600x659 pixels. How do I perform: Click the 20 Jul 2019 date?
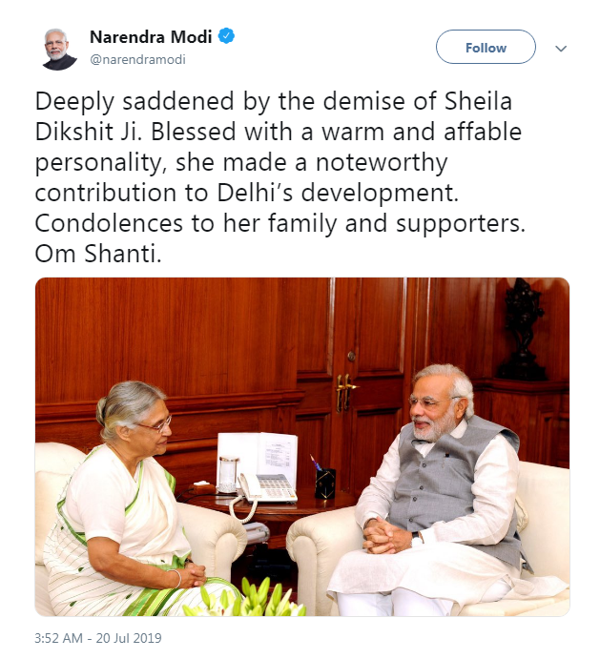coord(129,638)
